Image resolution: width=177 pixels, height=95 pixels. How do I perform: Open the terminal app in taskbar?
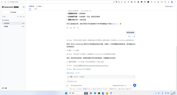click(x=99, y=93)
